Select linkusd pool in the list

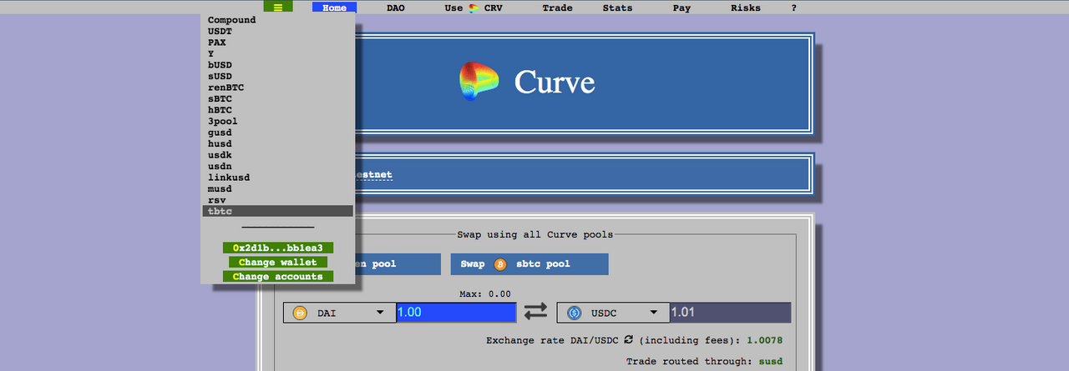(x=277, y=178)
